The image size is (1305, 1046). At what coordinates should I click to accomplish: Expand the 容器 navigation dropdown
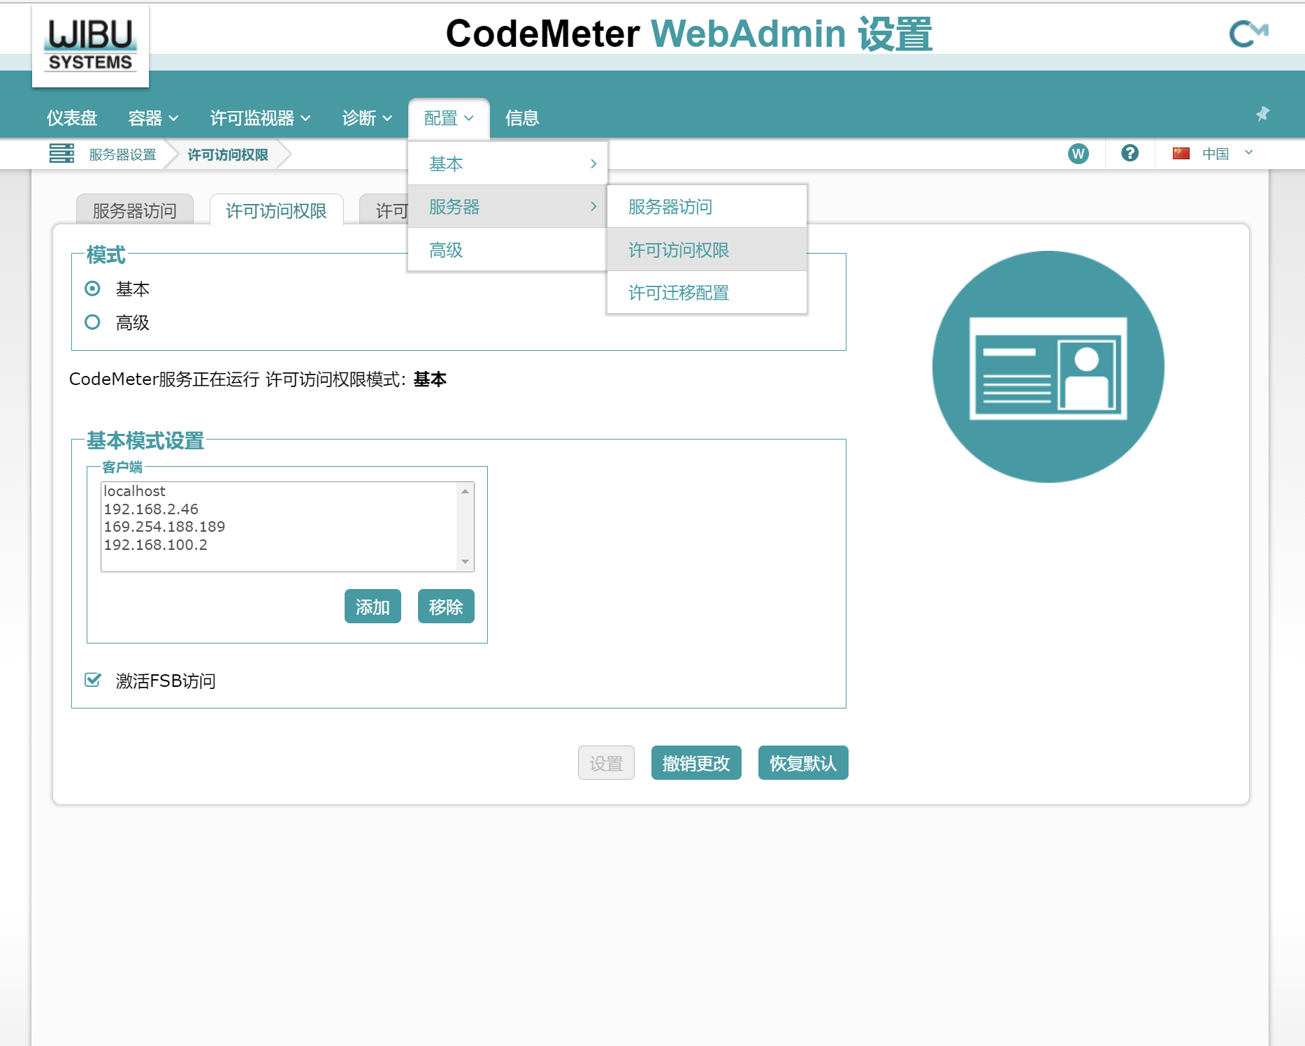(x=153, y=118)
